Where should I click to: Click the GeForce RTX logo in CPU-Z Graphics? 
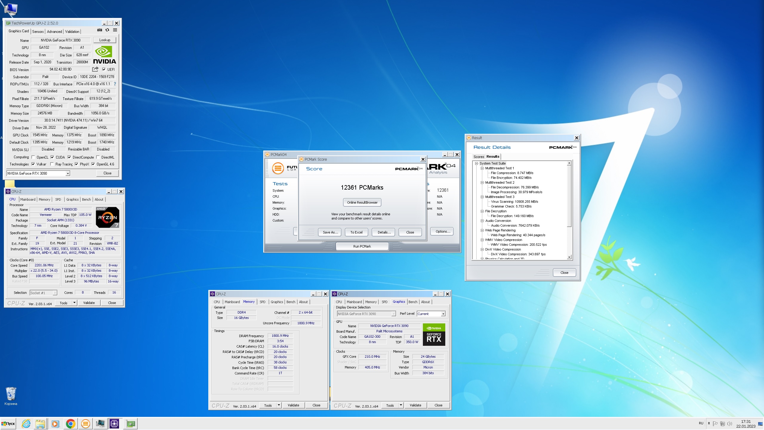pyautogui.click(x=434, y=335)
